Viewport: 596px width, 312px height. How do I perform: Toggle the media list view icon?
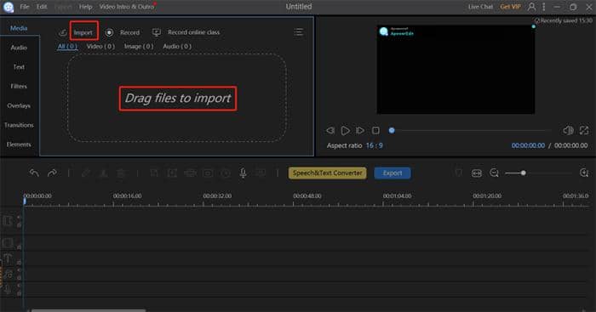point(298,32)
